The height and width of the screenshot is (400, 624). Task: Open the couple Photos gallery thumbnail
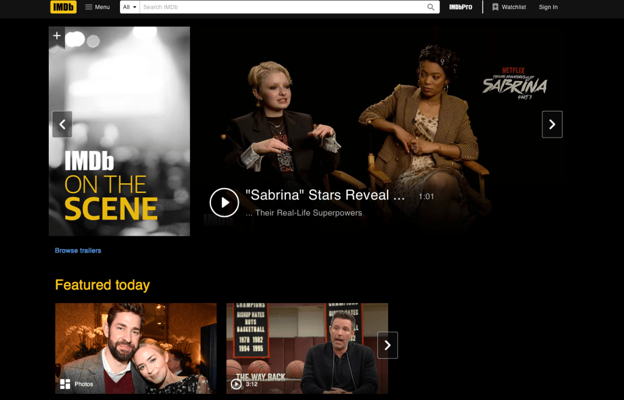click(x=136, y=348)
